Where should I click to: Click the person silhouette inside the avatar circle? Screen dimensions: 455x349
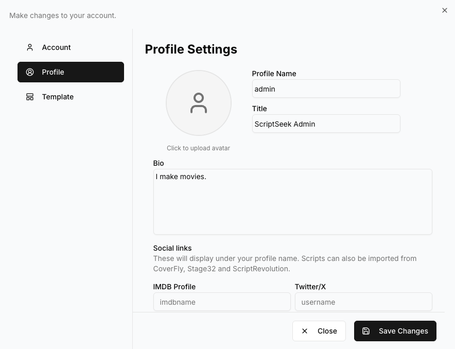(x=198, y=103)
